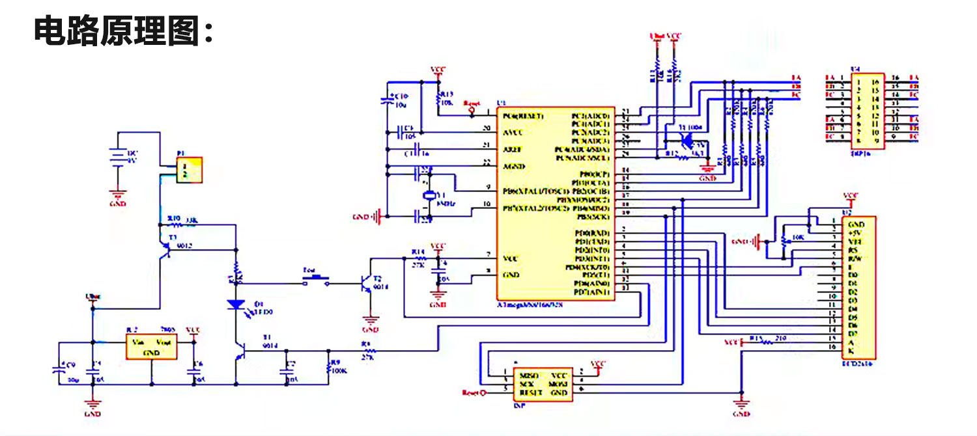
Task: Click the ISP programming header block
Action: click(x=543, y=385)
